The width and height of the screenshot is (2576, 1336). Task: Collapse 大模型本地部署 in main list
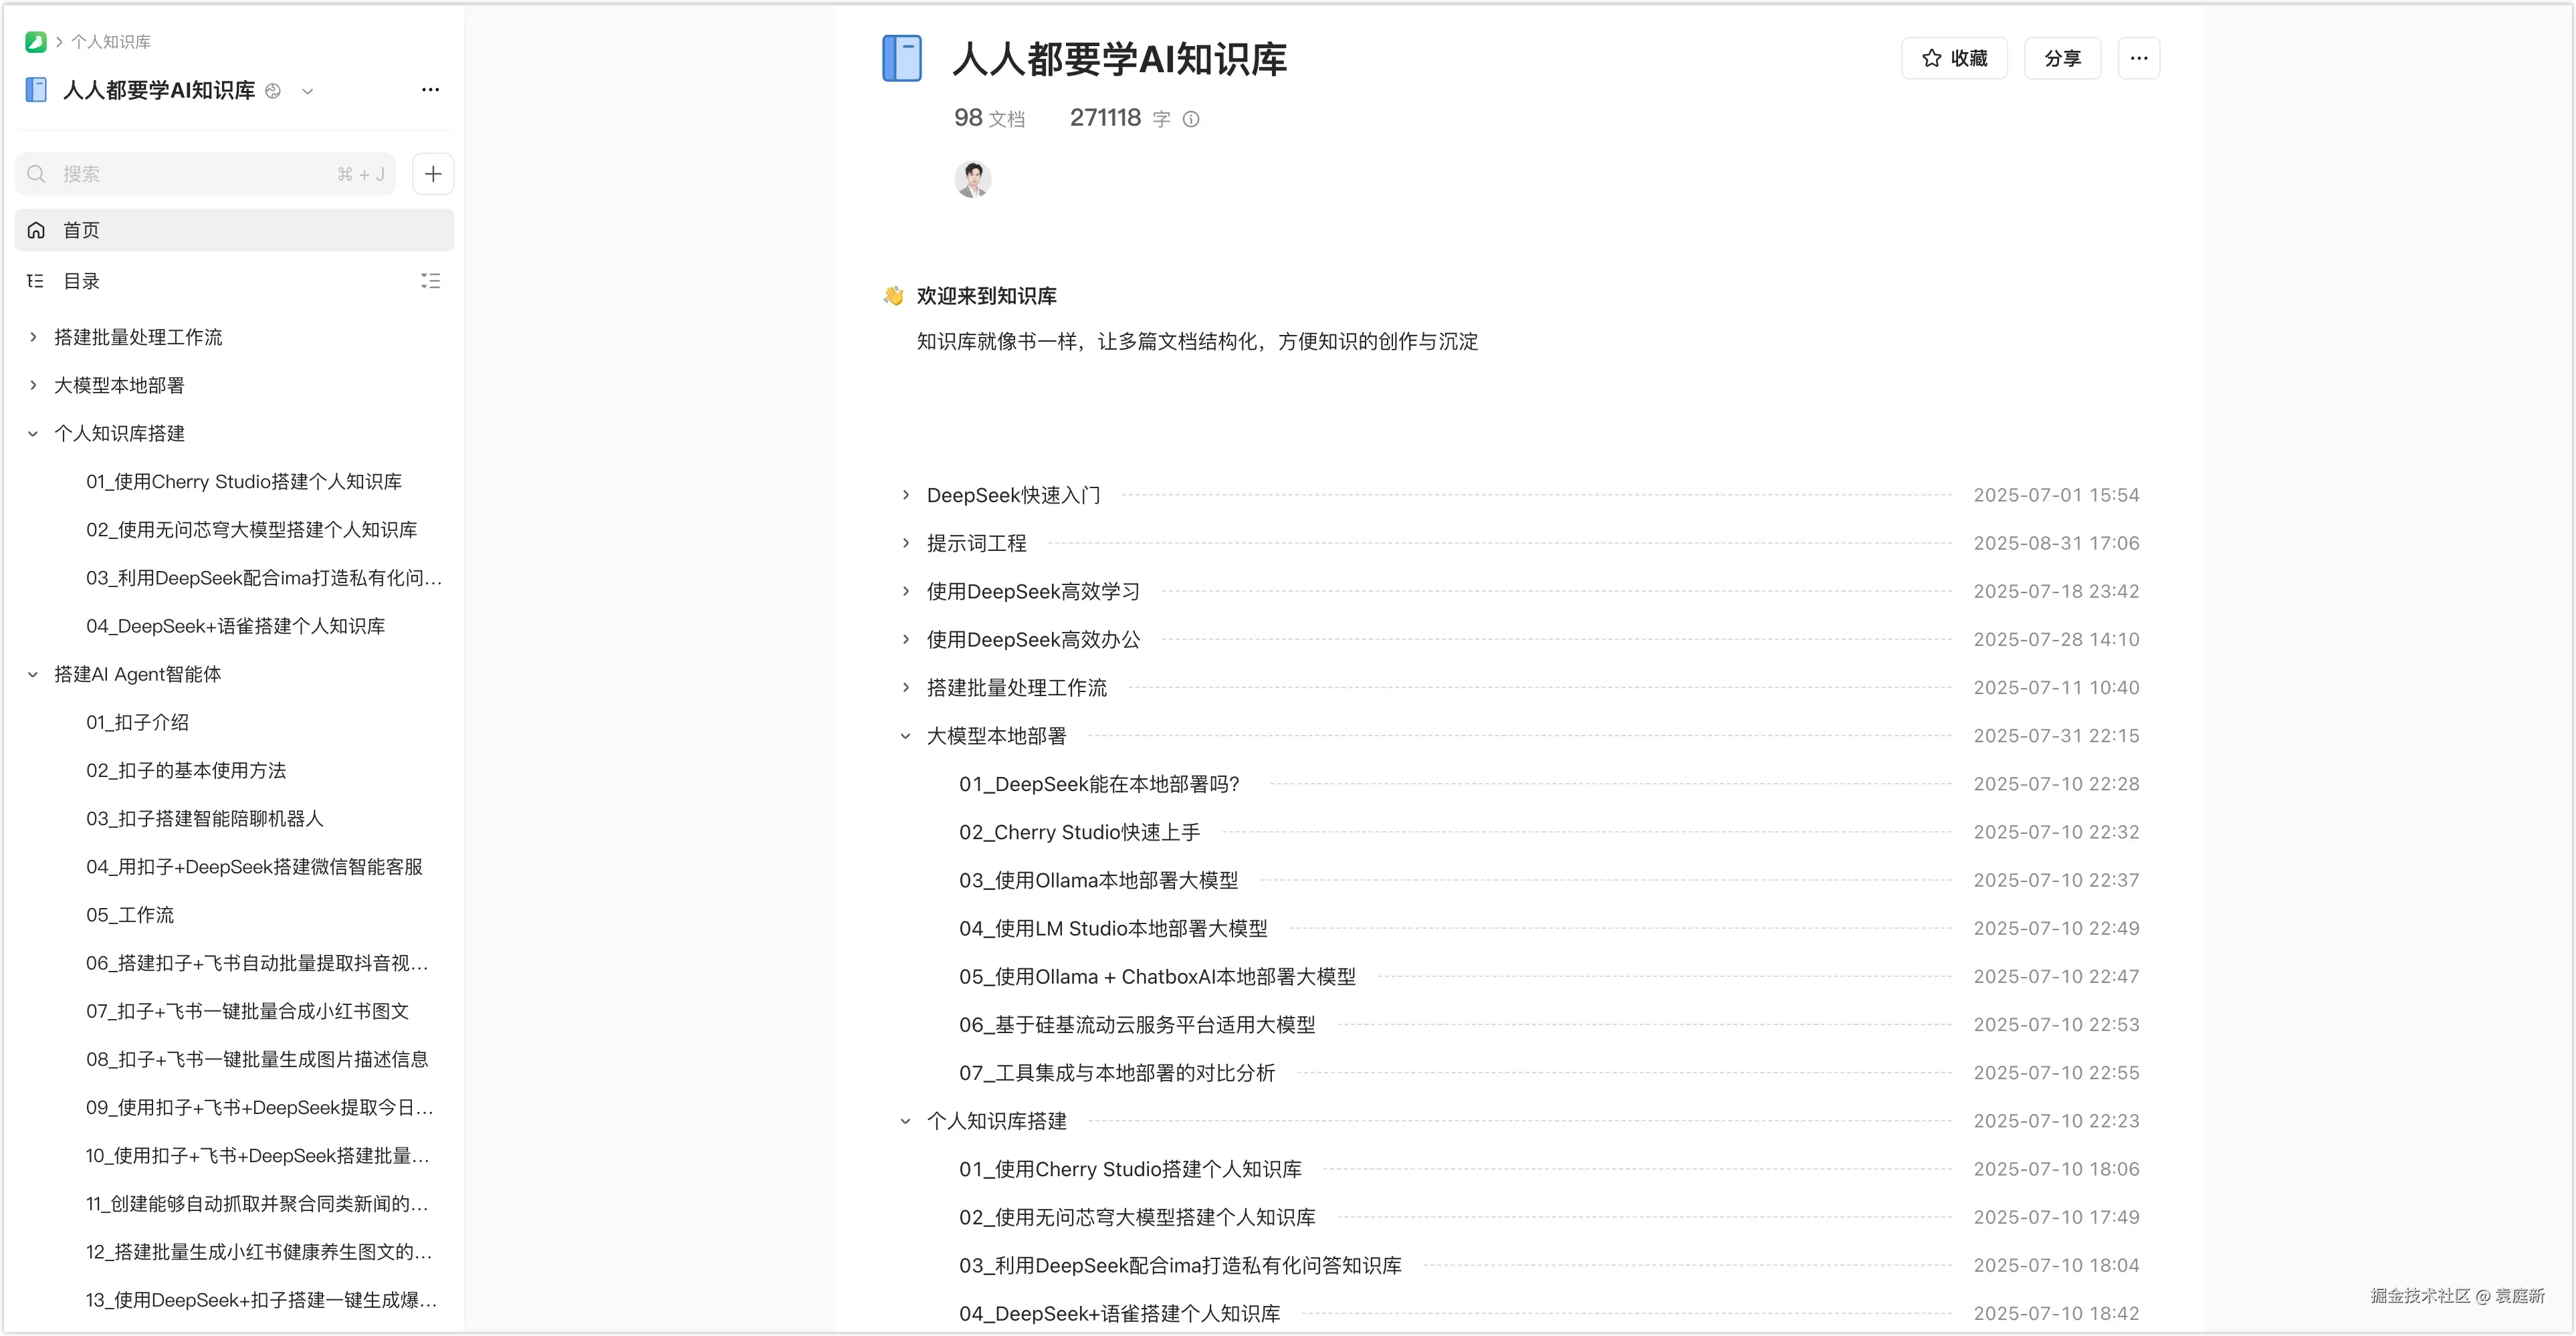pos(906,736)
